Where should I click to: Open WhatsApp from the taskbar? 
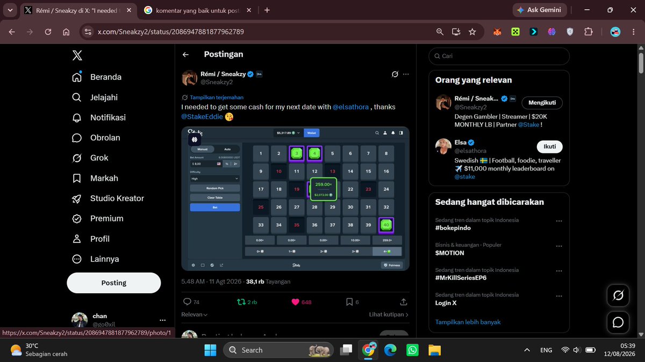click(412, 350)
